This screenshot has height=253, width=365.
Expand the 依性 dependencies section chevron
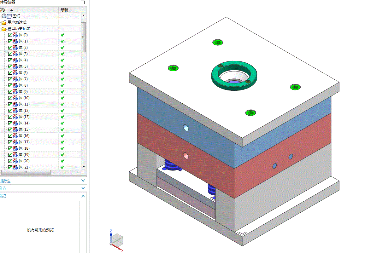coord(83,181)
